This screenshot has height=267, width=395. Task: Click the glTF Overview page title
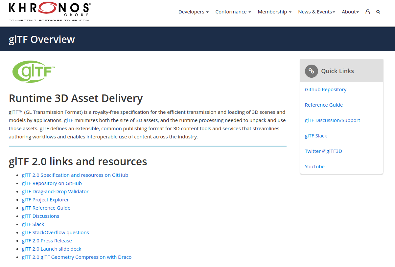(42, 39)
